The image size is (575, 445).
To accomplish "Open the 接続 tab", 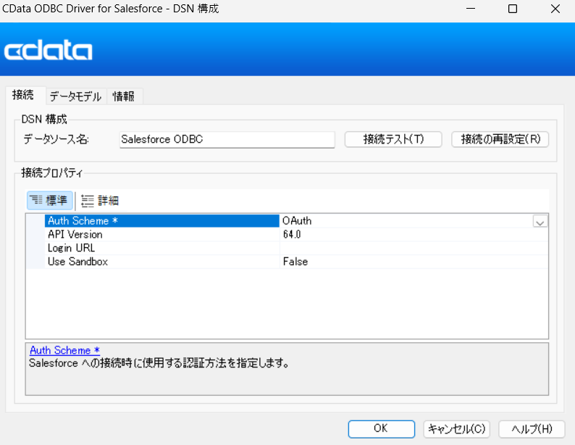I will pyautogui.click(x=23, y=95).
